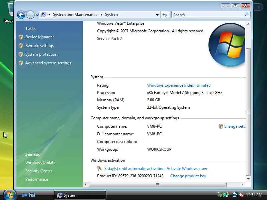Expand the arrow after System and Maintenance
This screenshot has width=267, height=200.
pos(101,15)
